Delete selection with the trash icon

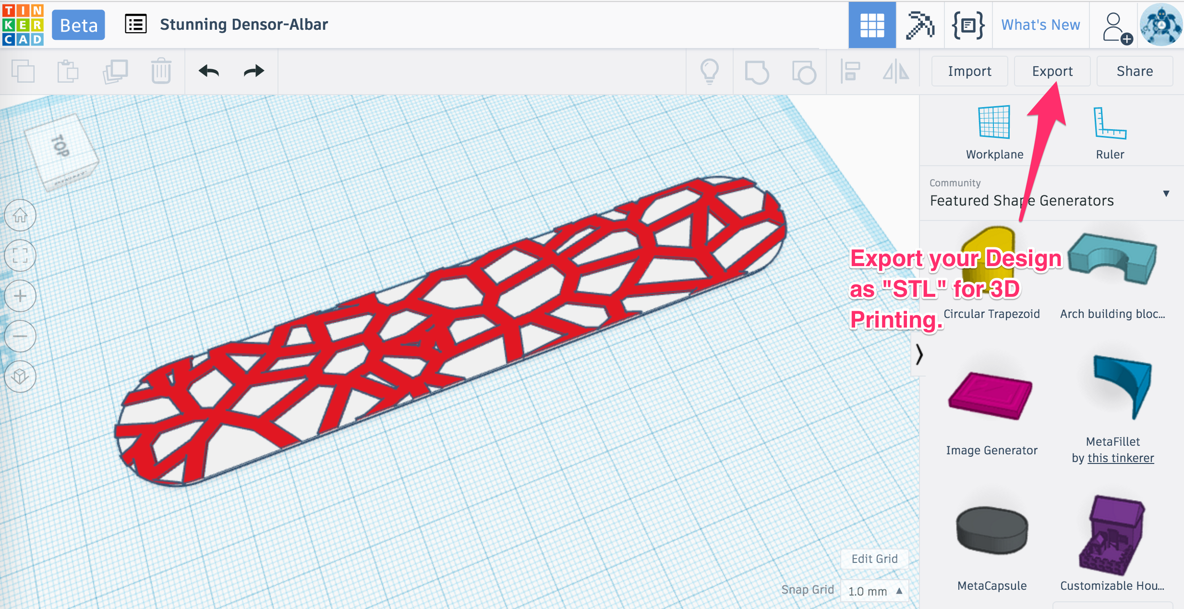tap(161, 72)
